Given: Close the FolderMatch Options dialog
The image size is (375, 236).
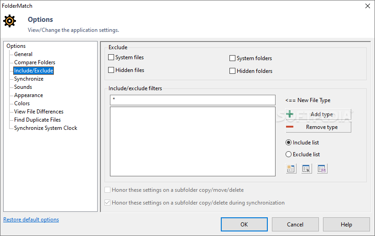Looking at the screenshot, I should (x=368, y=6).
